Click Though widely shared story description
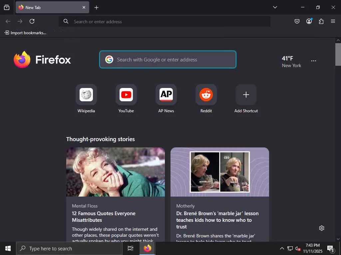The image size is (341, 255). point(116,235)
